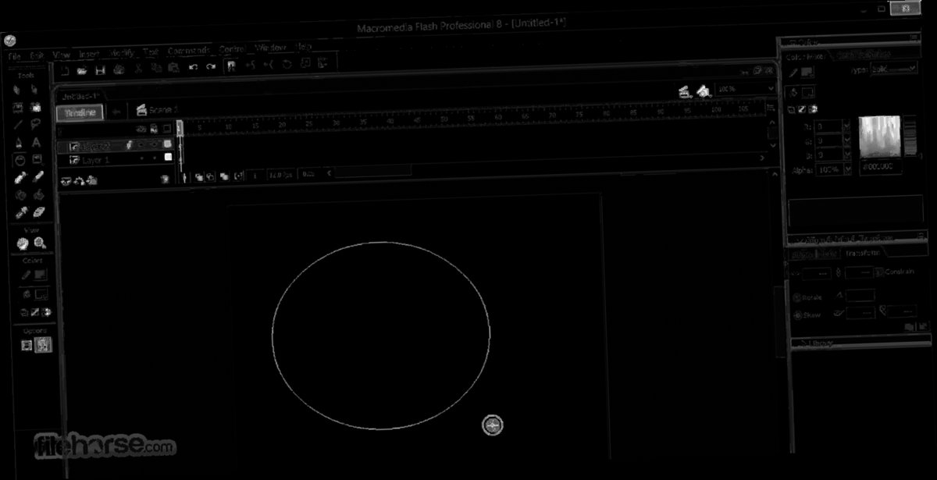Open the Red value slider dropdown
The image size is (937, 480).
coord(848,126)
